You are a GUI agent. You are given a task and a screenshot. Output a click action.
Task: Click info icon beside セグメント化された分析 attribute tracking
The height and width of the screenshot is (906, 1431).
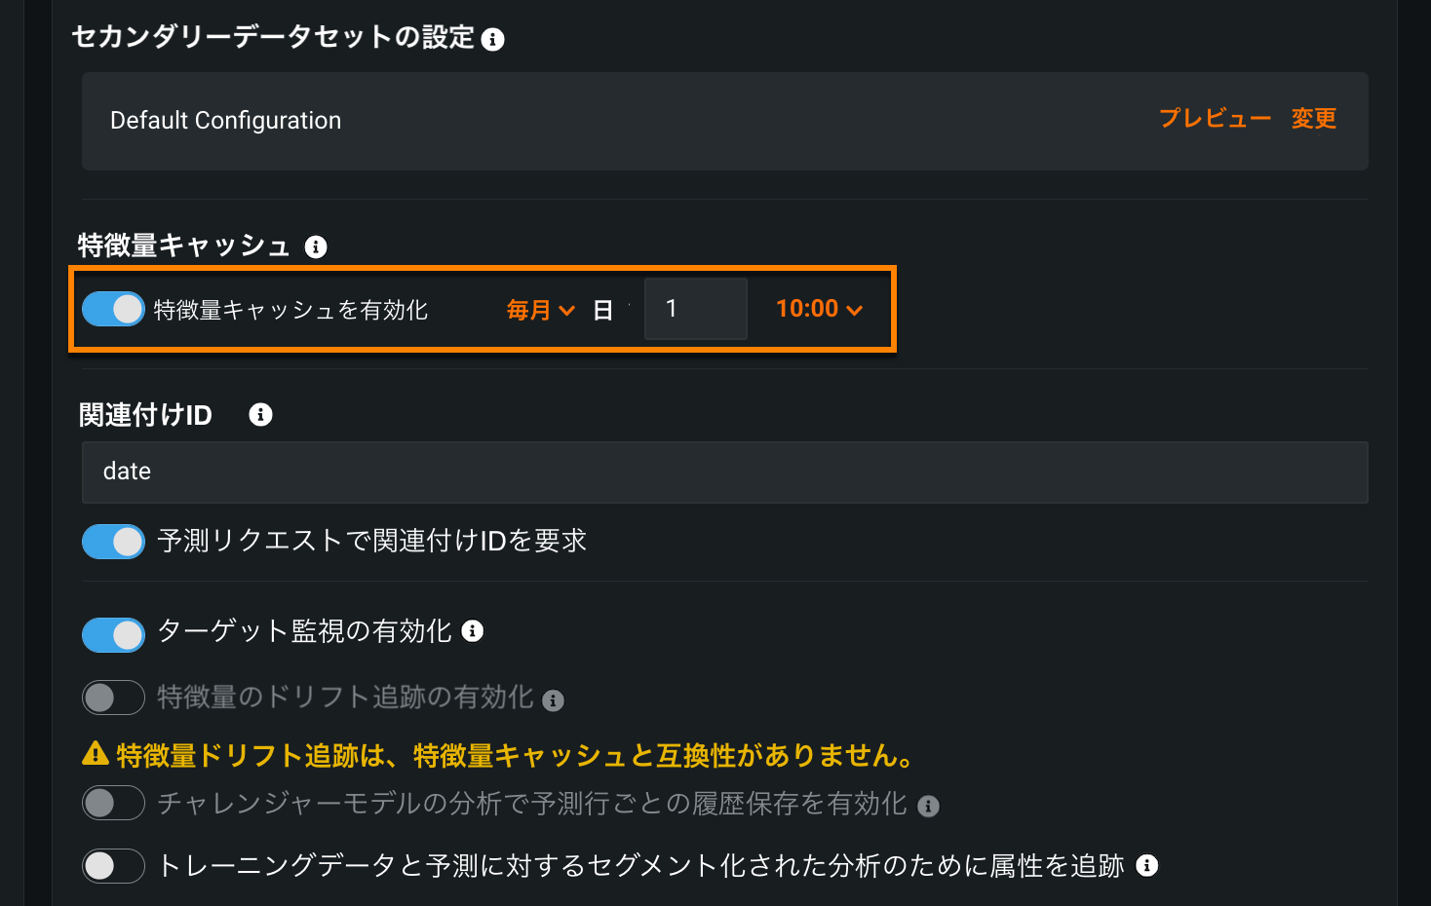click(x=1147, y=865)
